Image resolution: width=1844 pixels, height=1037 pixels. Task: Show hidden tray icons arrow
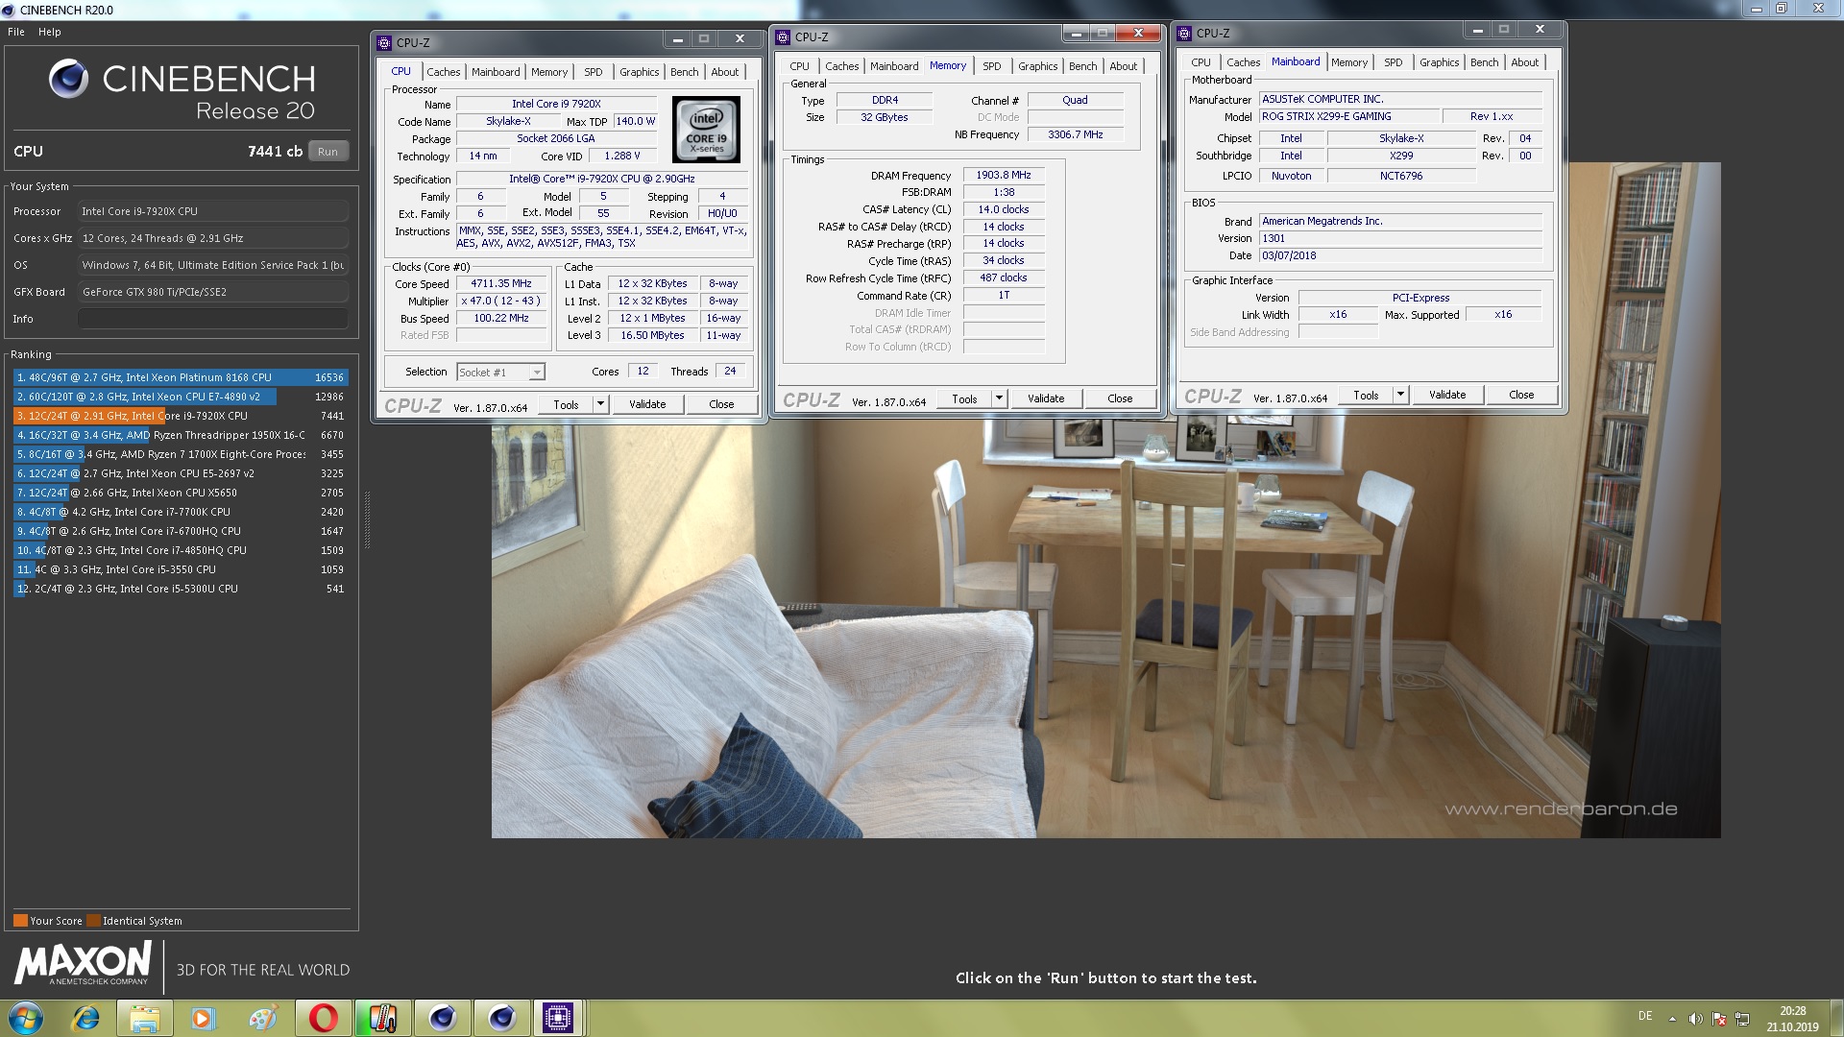1672,1019
